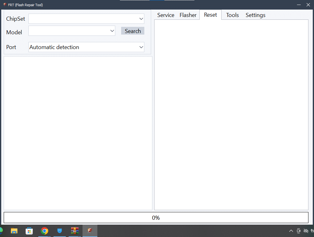Select the Reset tab
Image resolution: width=314 pixels, height=237 pixels.
click(210, 15)
